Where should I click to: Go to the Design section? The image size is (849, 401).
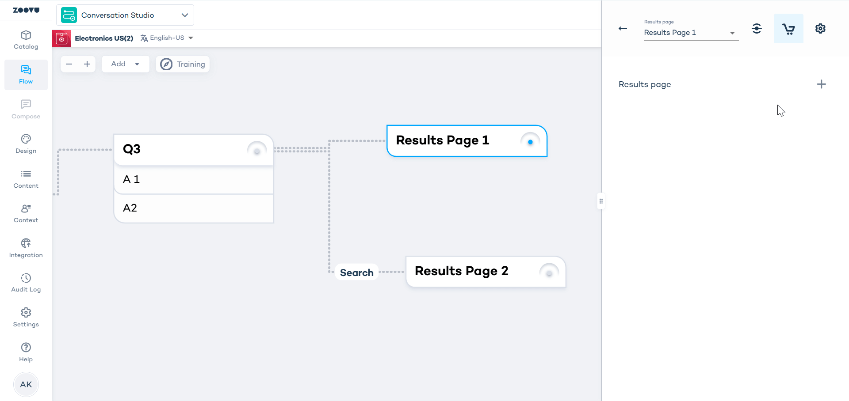26,144
